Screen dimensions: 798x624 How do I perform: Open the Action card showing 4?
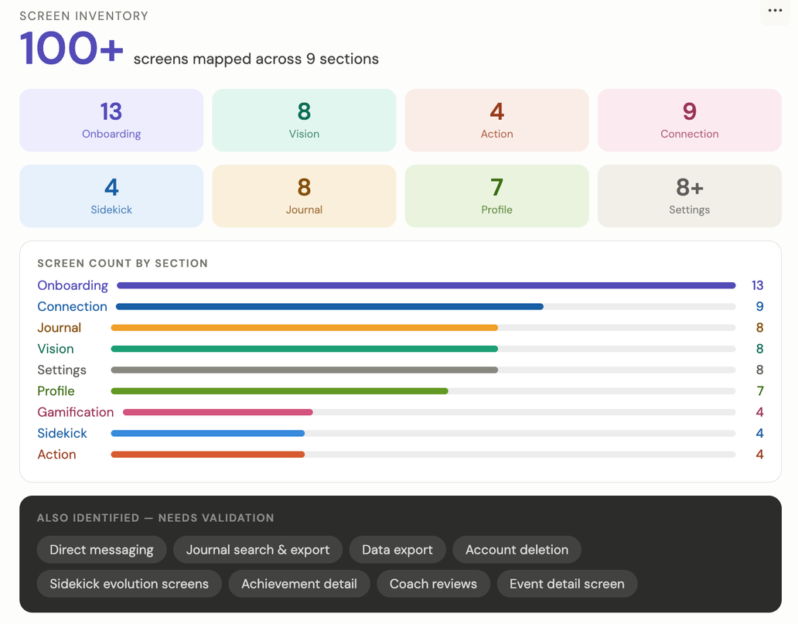pos(496,120)
